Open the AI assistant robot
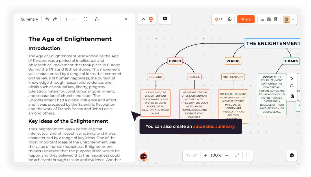The width and height of the screenshot is (311, 177). tap(143, 155)
